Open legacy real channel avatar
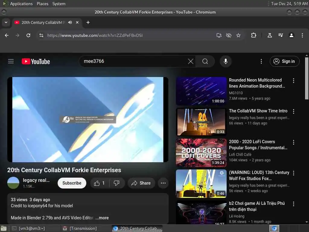 [13, 183]
